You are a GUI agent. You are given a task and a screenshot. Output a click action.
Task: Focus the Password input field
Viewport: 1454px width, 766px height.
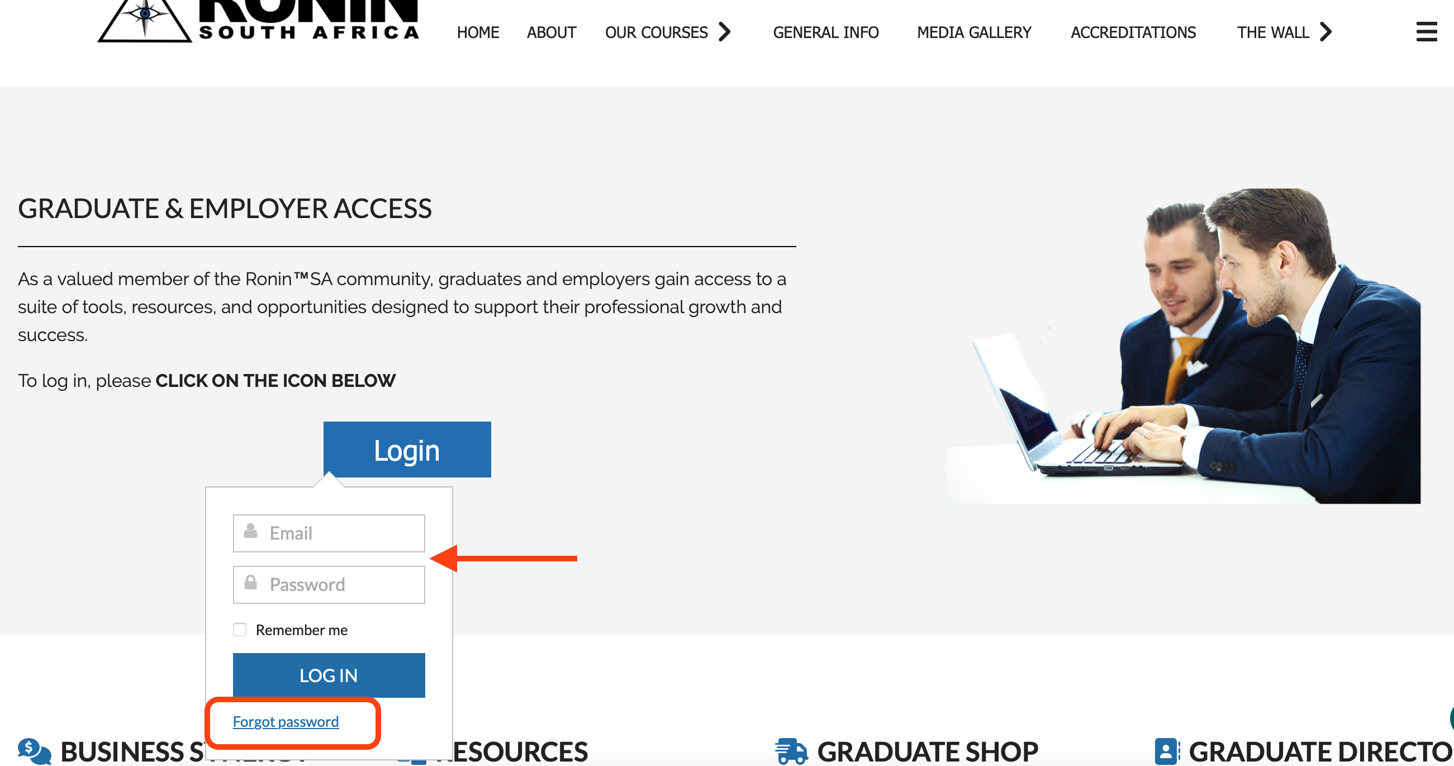(x=329, y=584)
